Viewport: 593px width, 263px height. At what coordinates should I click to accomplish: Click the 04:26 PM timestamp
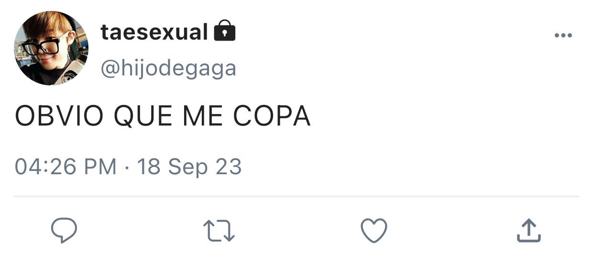click(66, 167)
